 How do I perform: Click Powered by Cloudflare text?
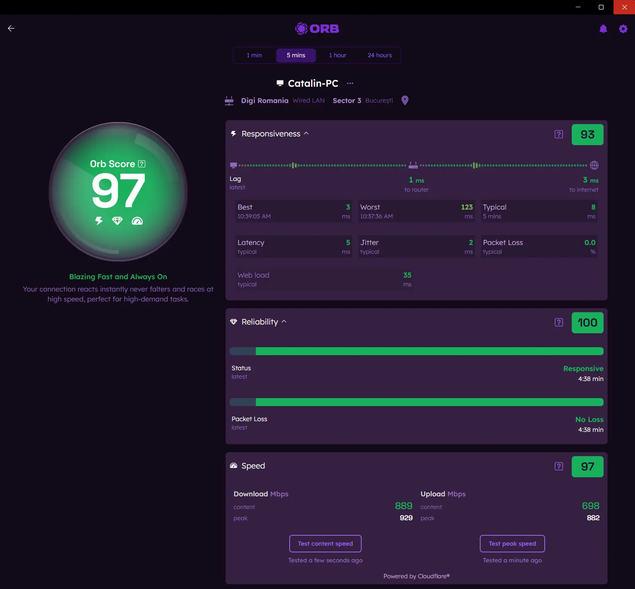tap(417, 576)
